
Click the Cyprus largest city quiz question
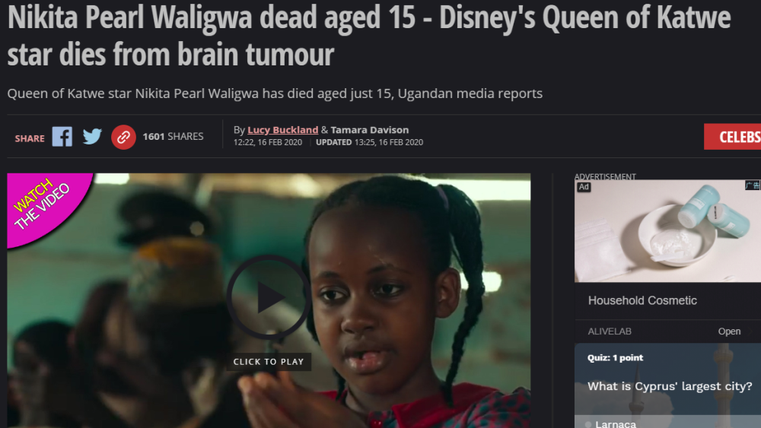[670, 386]
